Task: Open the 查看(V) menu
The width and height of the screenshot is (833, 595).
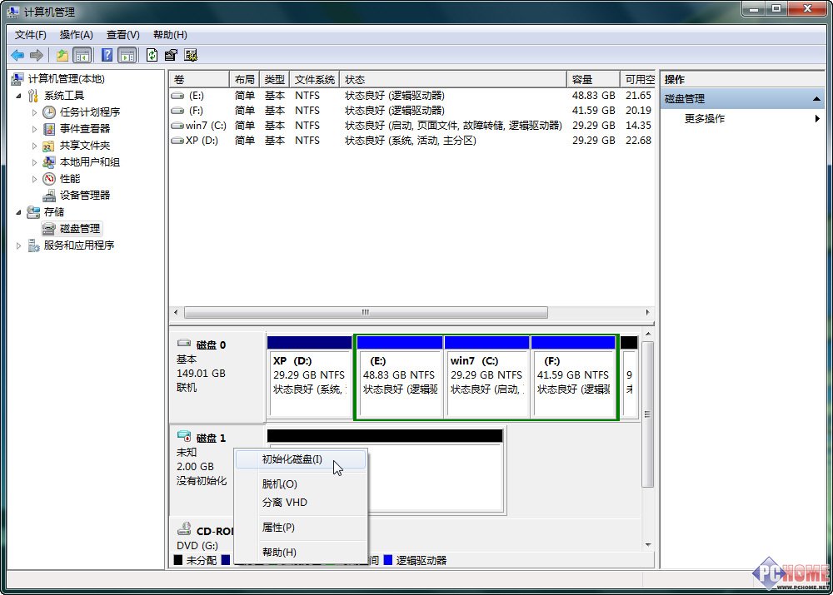Action: click(122, 35)
